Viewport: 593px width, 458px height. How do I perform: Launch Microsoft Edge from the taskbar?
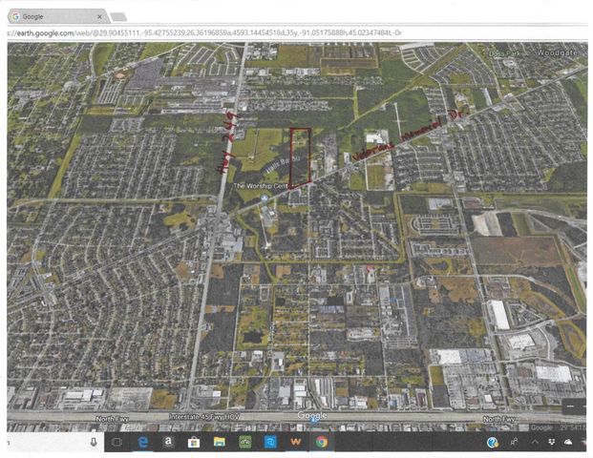click(x=143, y=442)
